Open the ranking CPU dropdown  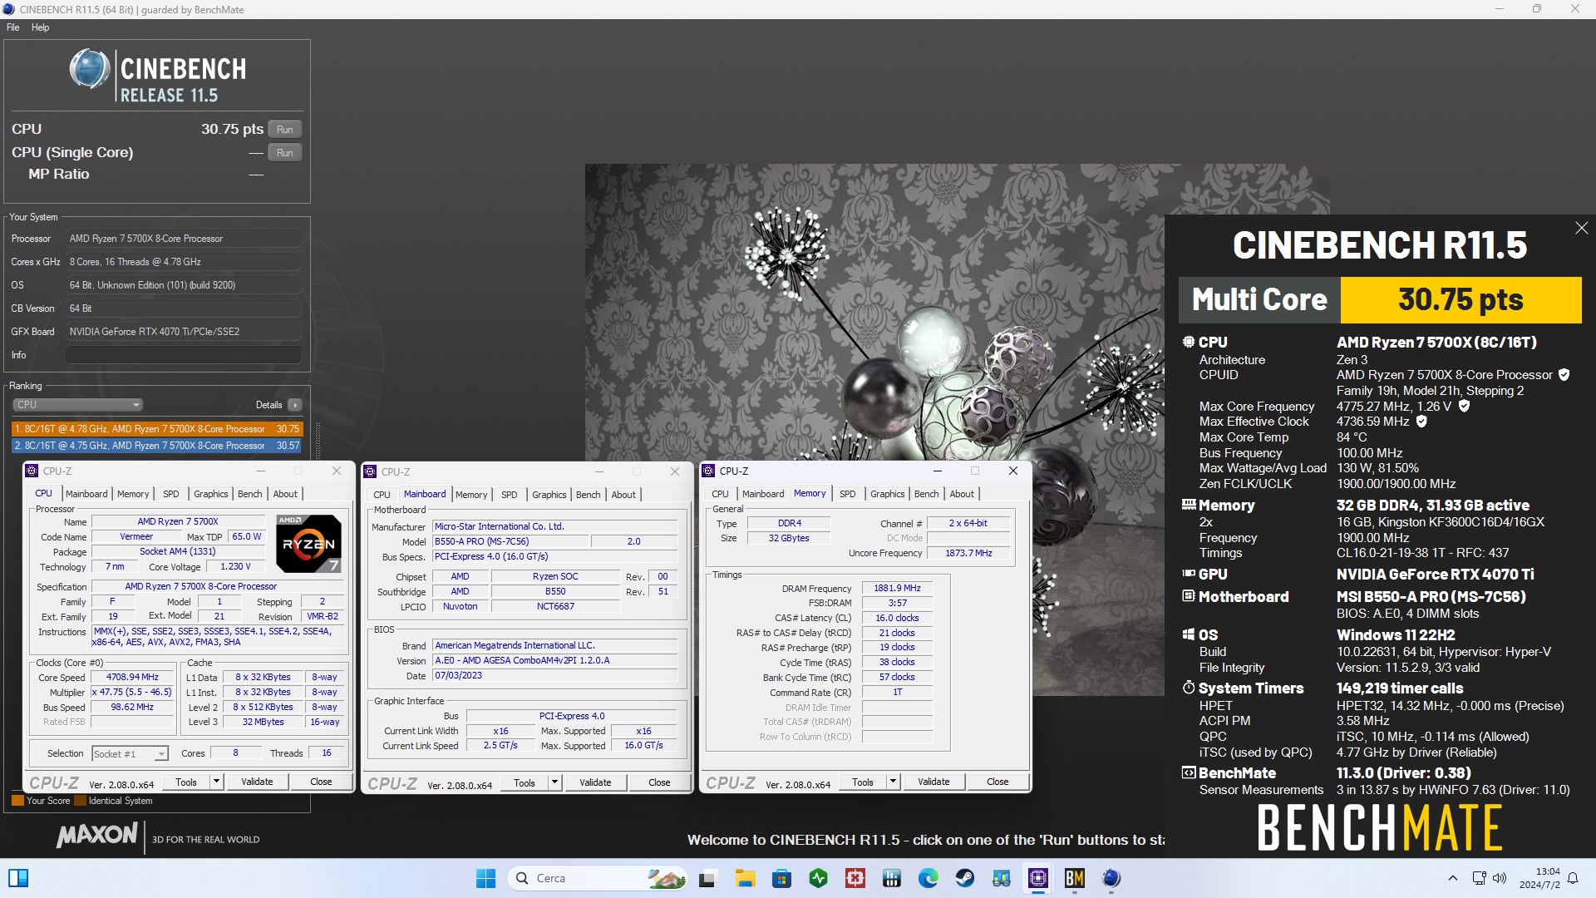(x=77, y=405)
